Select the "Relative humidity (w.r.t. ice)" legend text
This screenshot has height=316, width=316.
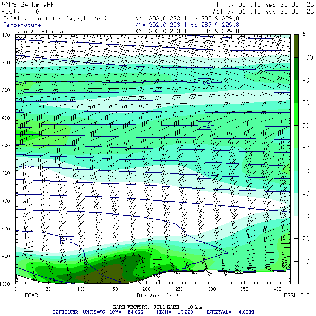(x=55, y=19)
